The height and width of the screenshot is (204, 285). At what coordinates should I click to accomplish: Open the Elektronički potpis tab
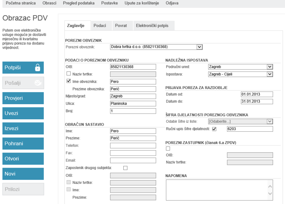pos(152,26)
